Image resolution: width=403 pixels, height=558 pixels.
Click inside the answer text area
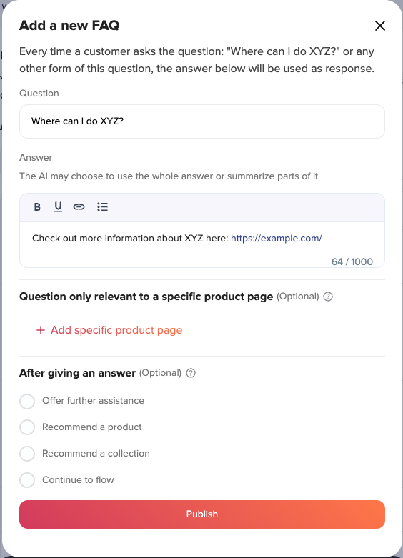click(201, 244)
